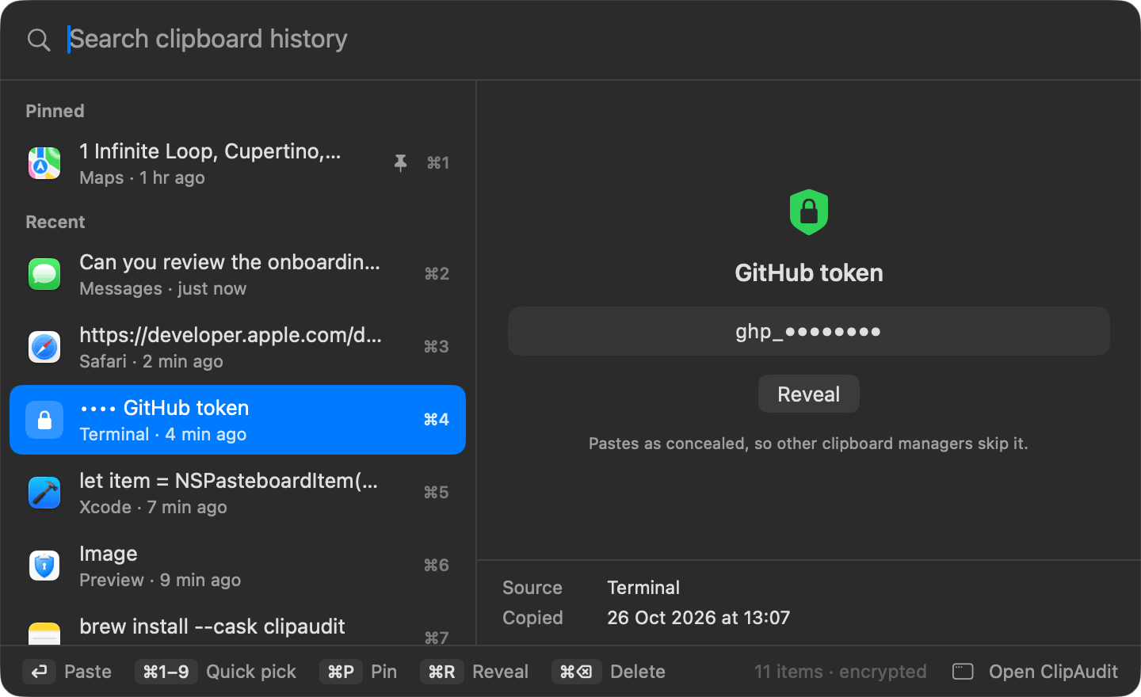This screenshot has height=697, width=1141.
Task: Click the Messages app icon
Action: tap(44, 274)
